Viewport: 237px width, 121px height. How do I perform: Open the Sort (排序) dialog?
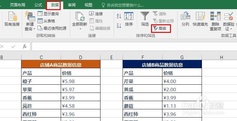[x=129, y=19]
